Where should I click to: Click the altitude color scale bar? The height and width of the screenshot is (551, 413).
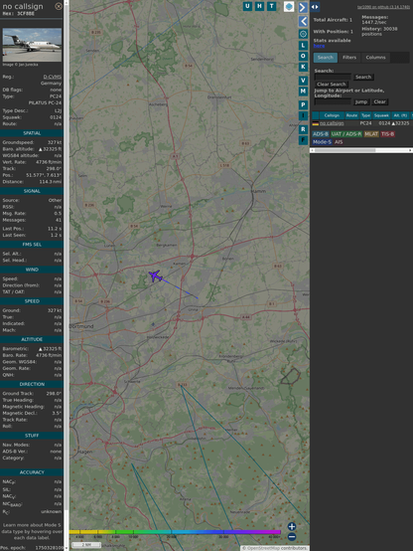point(175,532)
